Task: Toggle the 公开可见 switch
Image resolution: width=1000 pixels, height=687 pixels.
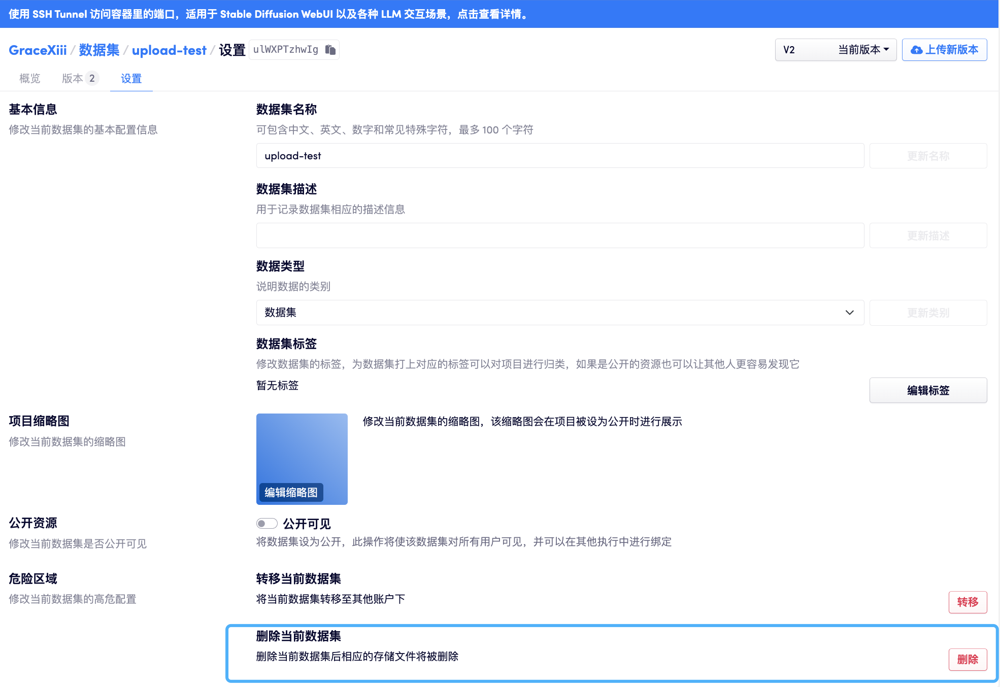Action: [x=266, y=523]
